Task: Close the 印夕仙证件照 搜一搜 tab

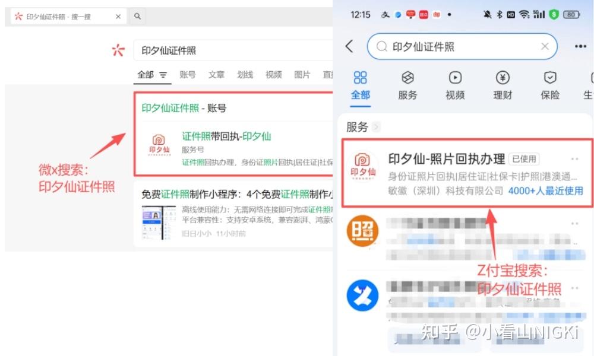Action: (118, 17)
